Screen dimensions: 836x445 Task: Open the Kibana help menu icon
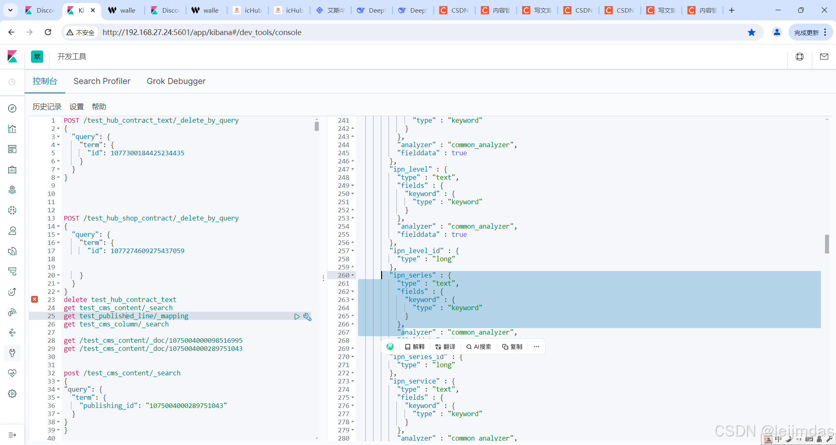tap(800, 57)
